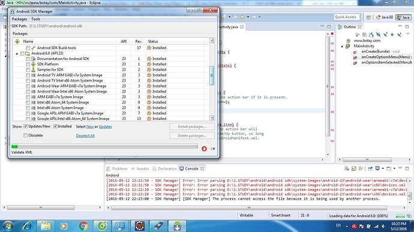Check the Samples for SDK package
Screen dimensions: 414x232
[x=28, y=70]
